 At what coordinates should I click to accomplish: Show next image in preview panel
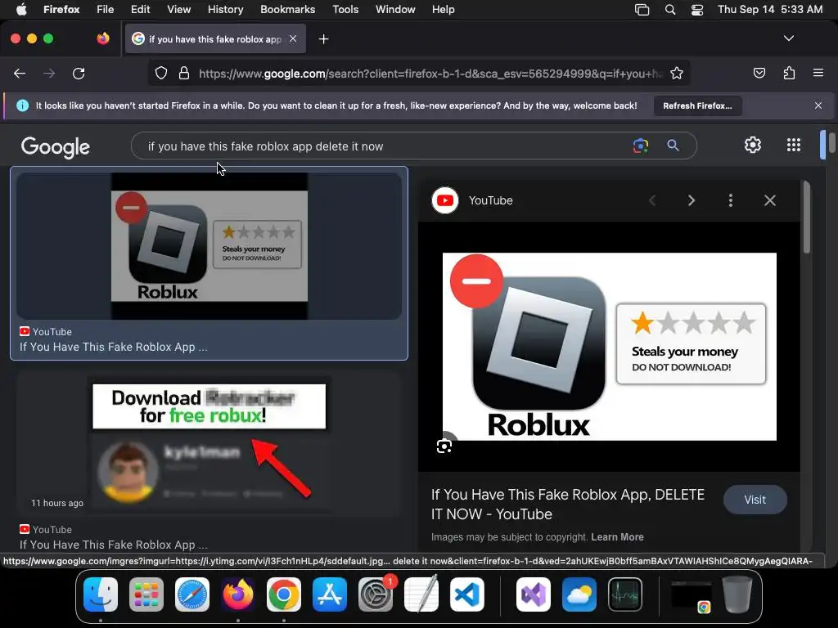(x=691, y=200)
